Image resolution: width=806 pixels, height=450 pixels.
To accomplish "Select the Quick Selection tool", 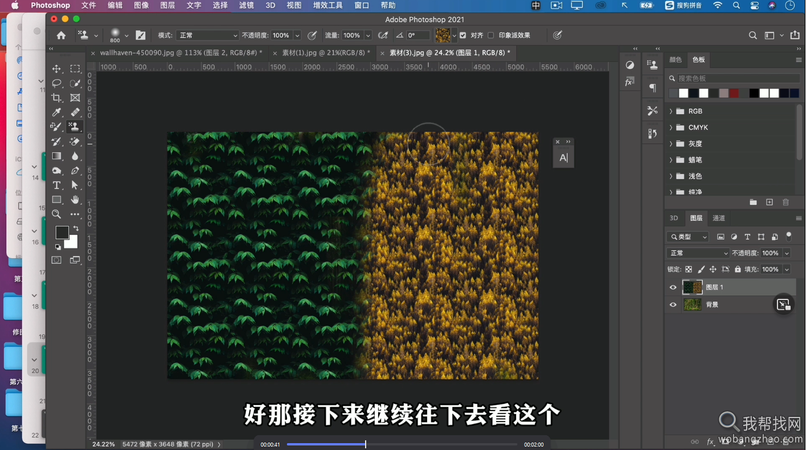I will [x=75, y=83].
